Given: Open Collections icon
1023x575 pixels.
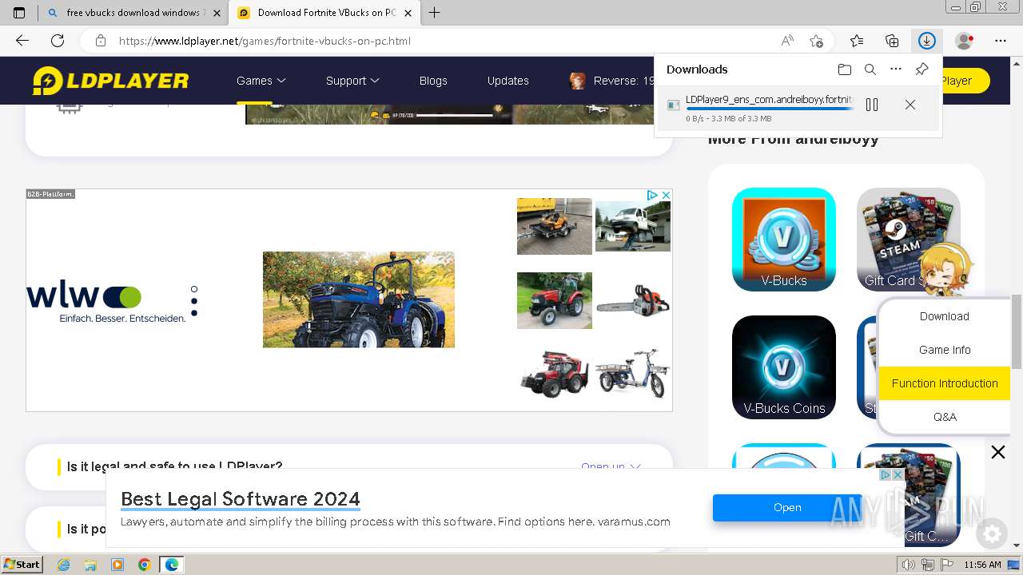Looking at the screenshot, I should click(892, 41).
